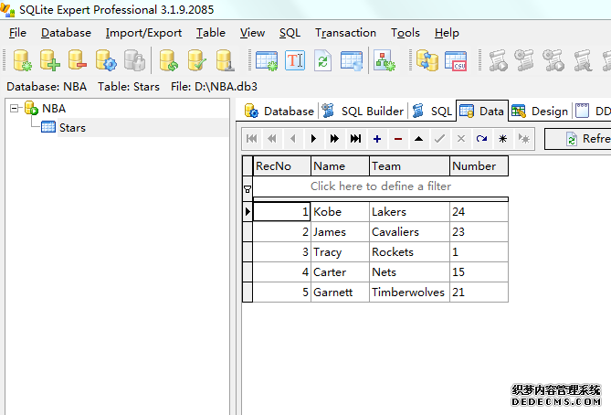This screenshot has height=415, width=611.
Task: Go to next record in navigator
Action: (313, 139)
